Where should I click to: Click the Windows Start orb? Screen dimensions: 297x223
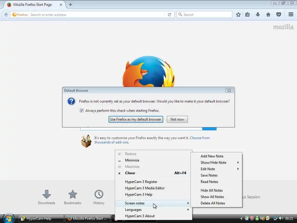8,218
